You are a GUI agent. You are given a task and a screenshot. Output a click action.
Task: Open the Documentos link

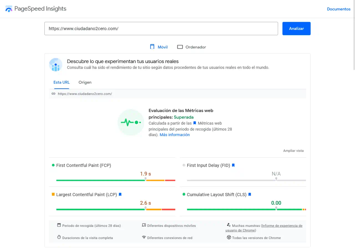tap(339, 9)
